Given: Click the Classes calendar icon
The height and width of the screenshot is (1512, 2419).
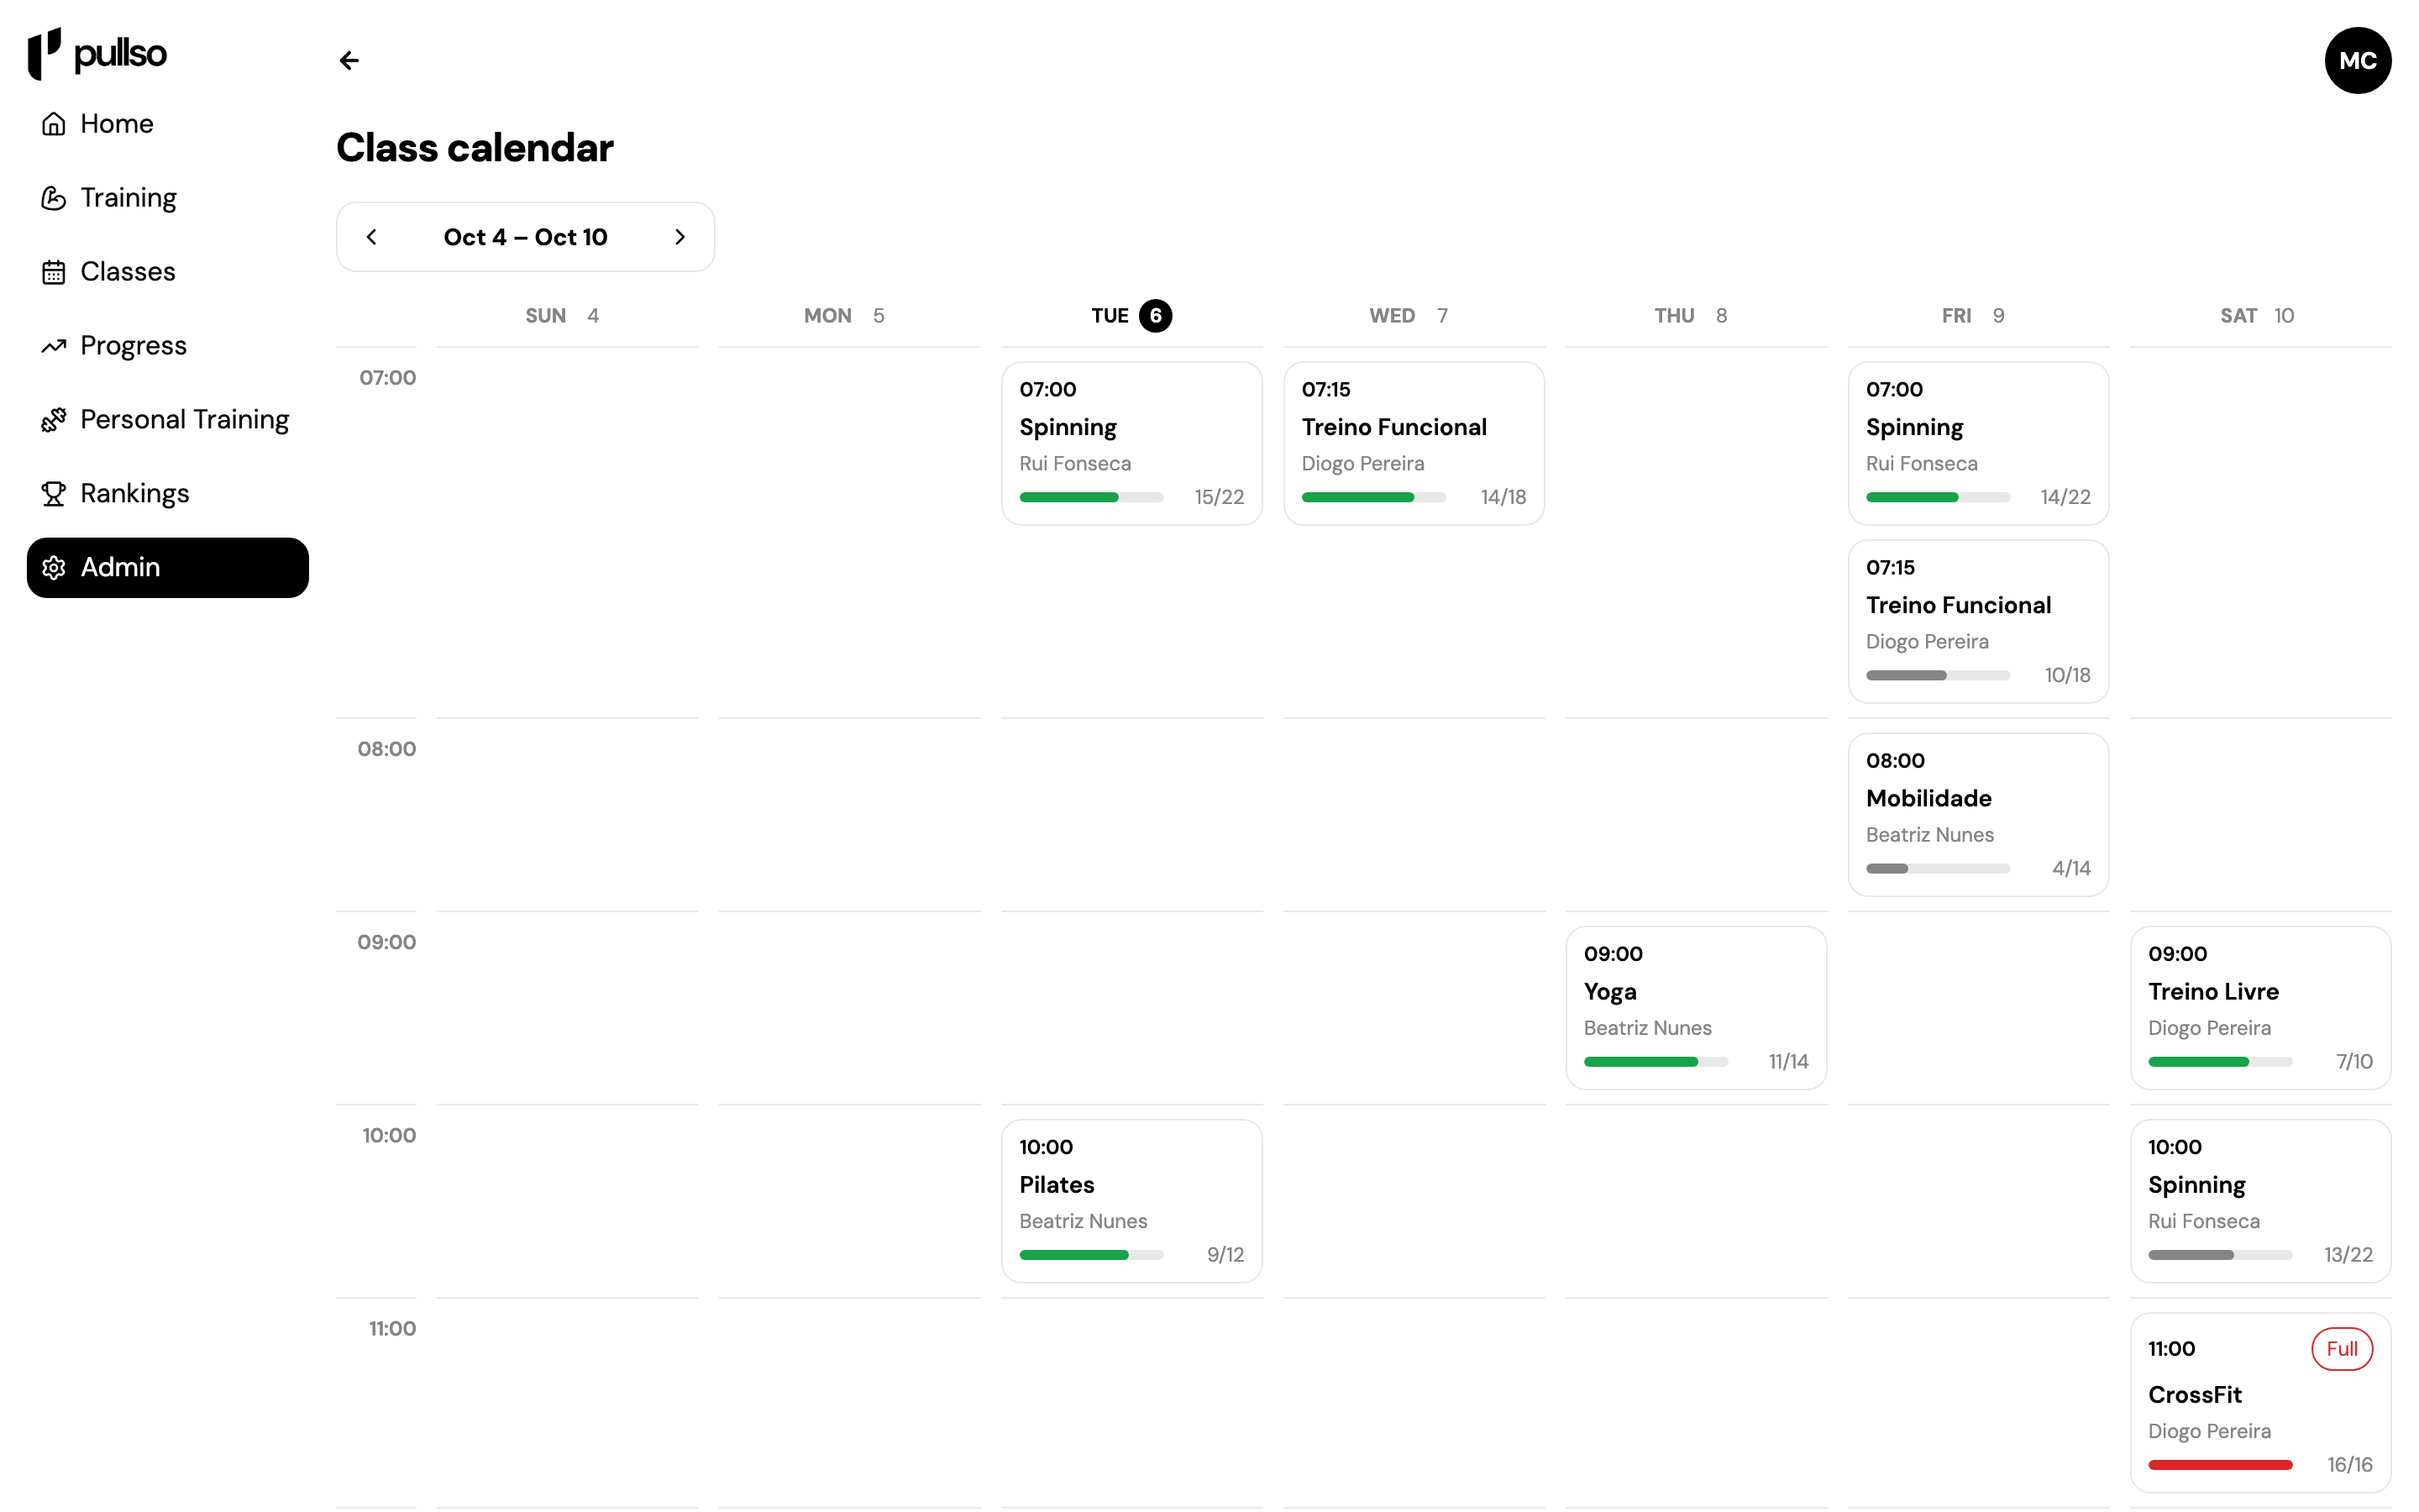Looking at the screenshot, I should (54, 272).
